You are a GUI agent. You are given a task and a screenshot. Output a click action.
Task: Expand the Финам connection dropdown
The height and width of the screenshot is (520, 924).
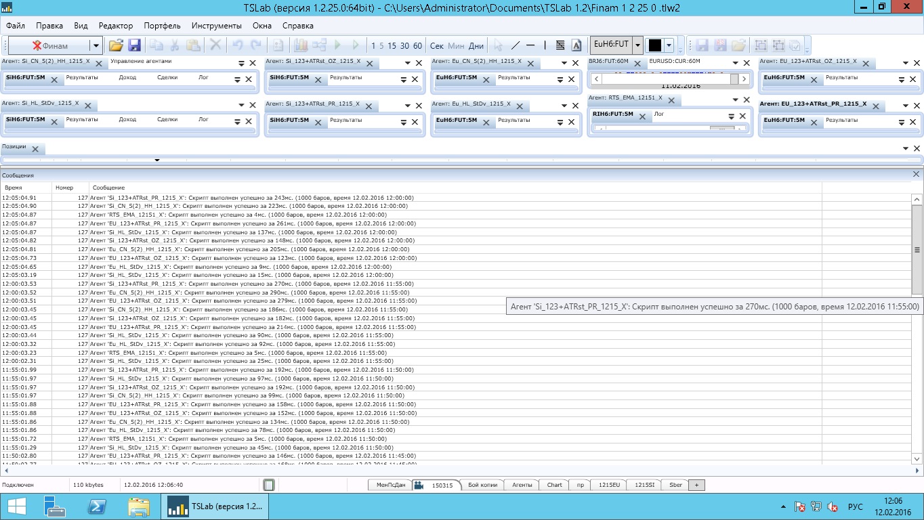point(96,45)
